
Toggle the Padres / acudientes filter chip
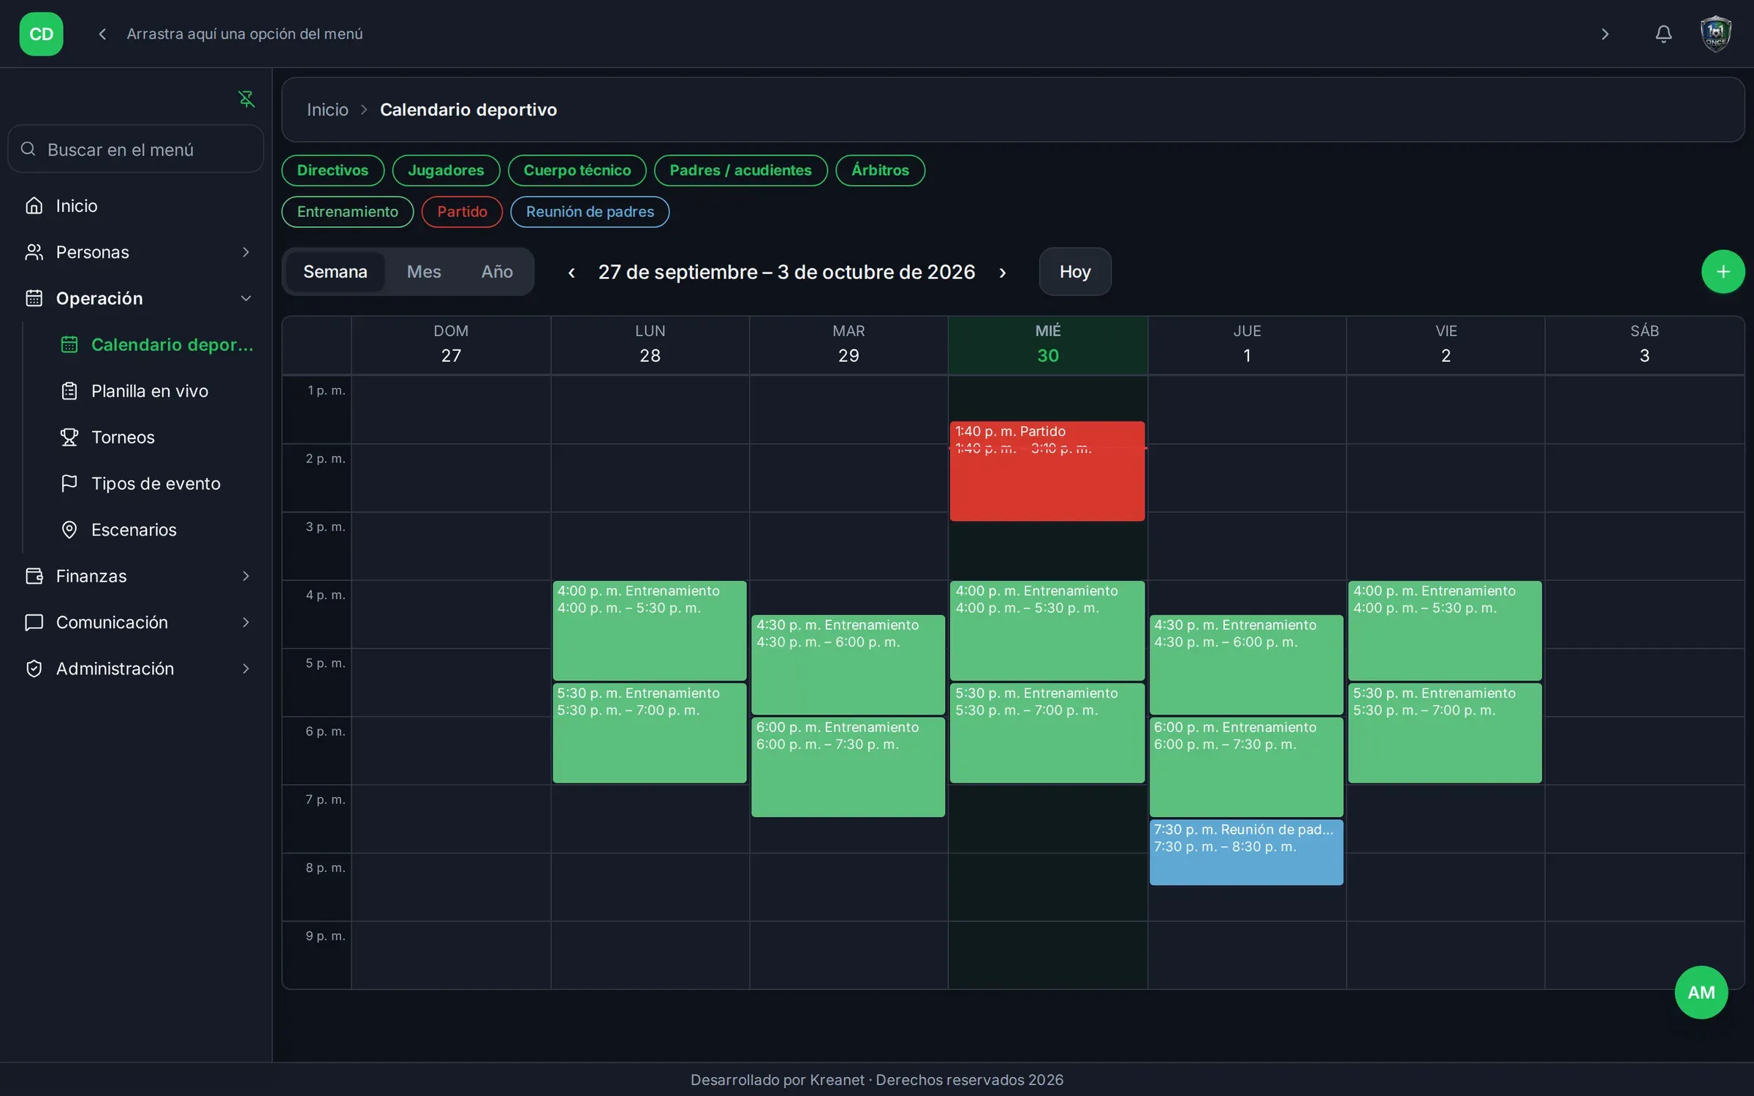coord(740,170)
